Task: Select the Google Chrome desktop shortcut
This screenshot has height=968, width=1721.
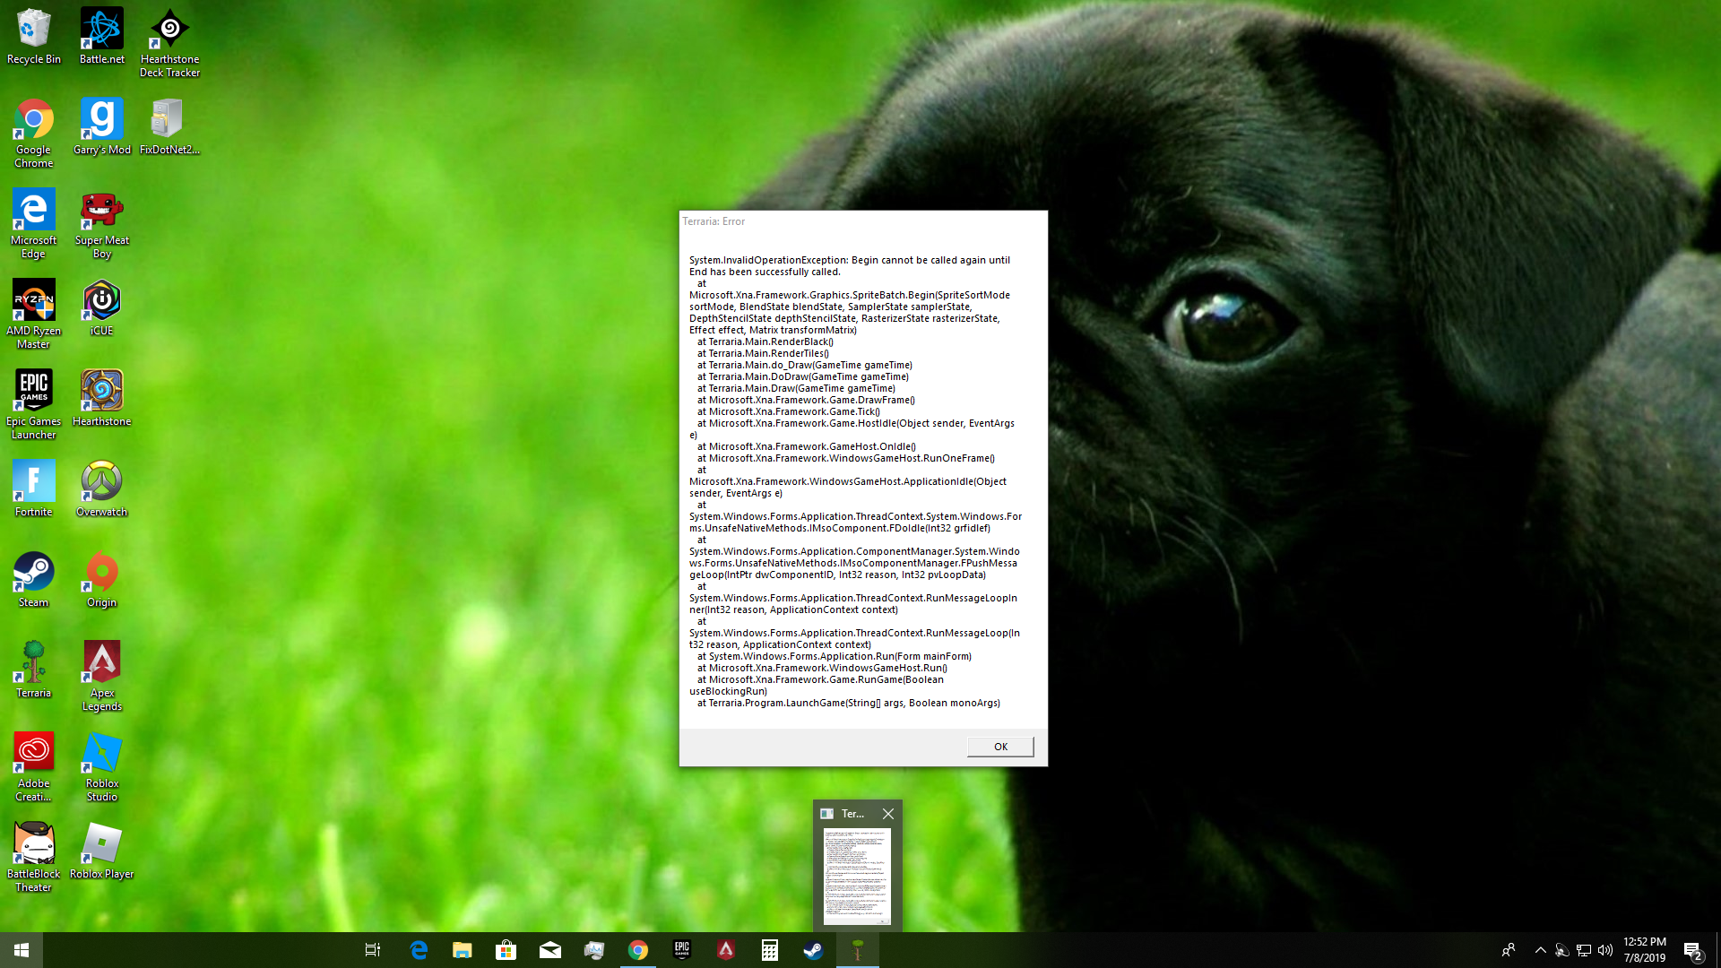Action: pos(34,134)
